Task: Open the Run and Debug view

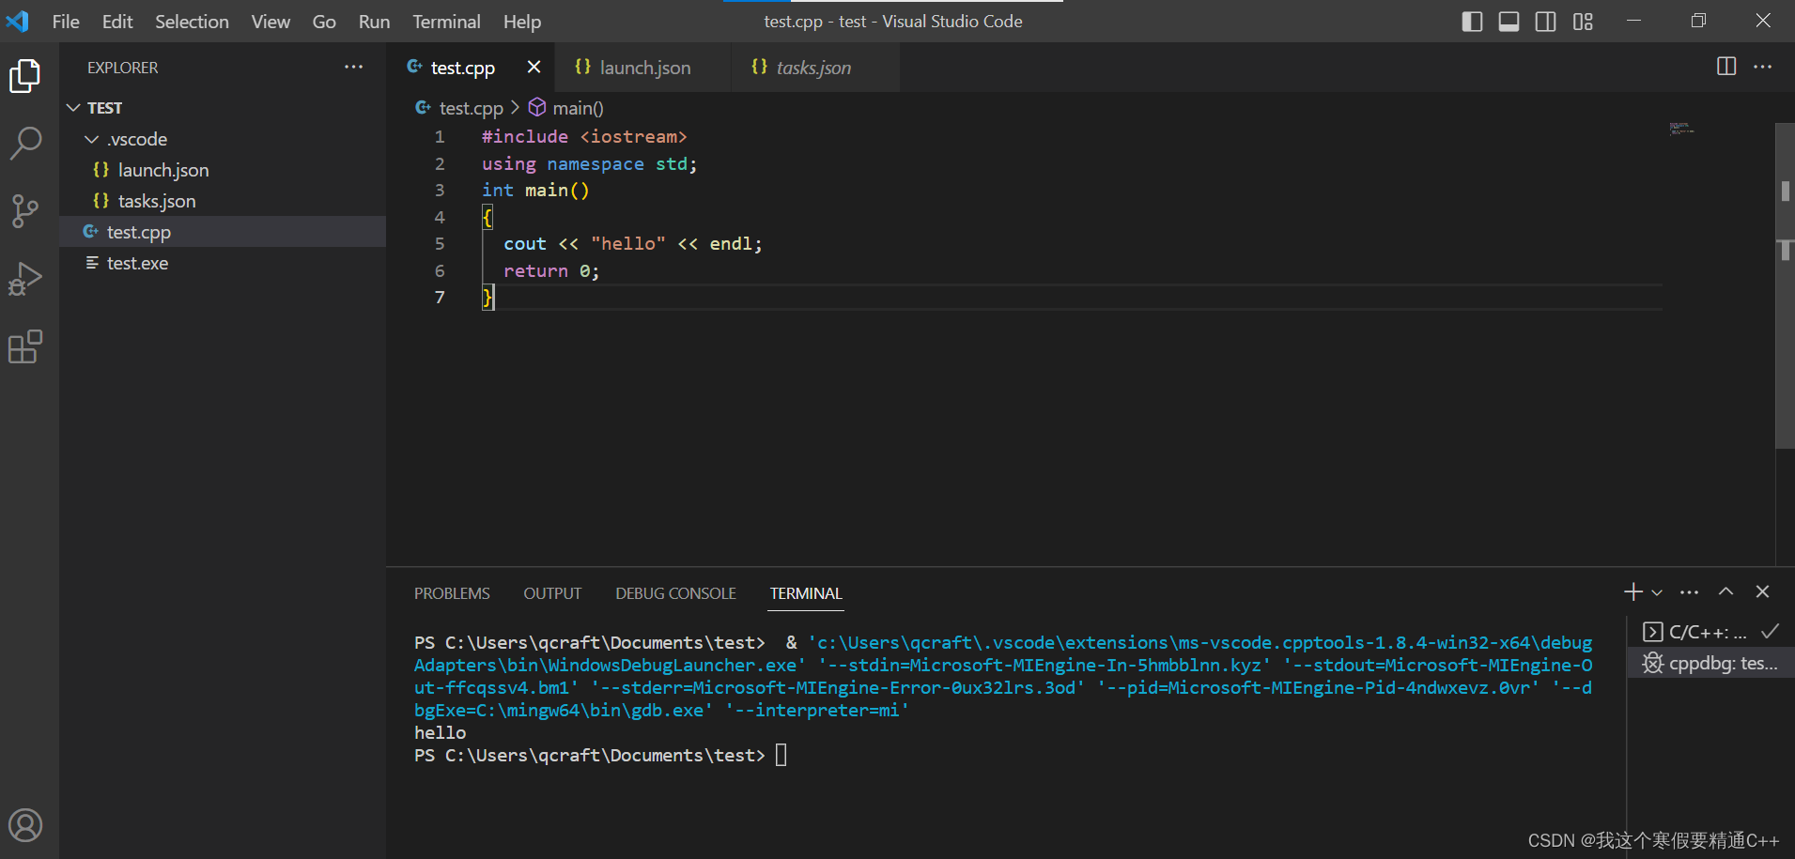Action: pos(25,279)
